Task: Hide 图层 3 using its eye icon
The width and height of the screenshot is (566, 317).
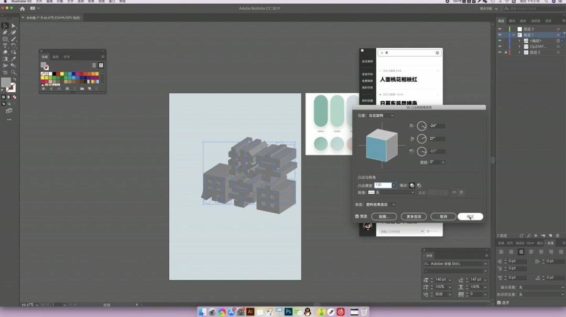Action: (499, 29)
